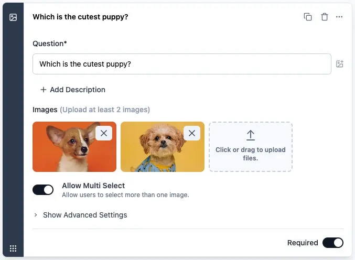Viewport: 355px width, 260px height.
Task: Select the fluffy puppy in blue shirt thumbnail
Action: 163,147
